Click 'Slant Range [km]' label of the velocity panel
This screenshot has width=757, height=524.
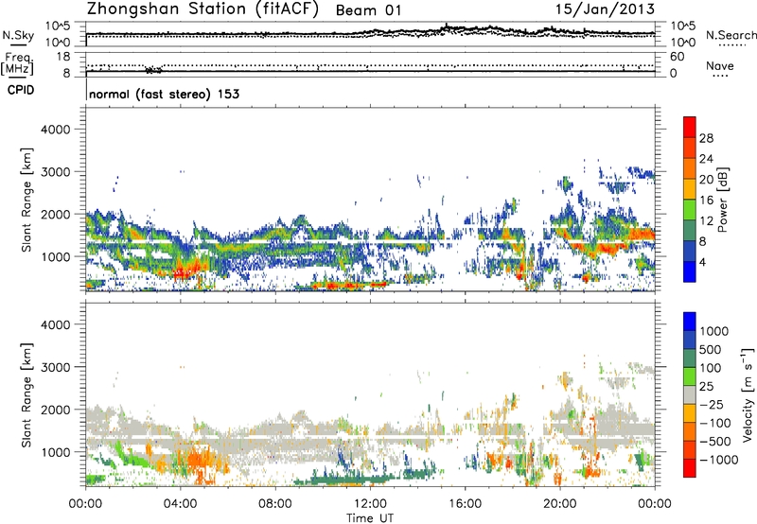pos(26,395)
